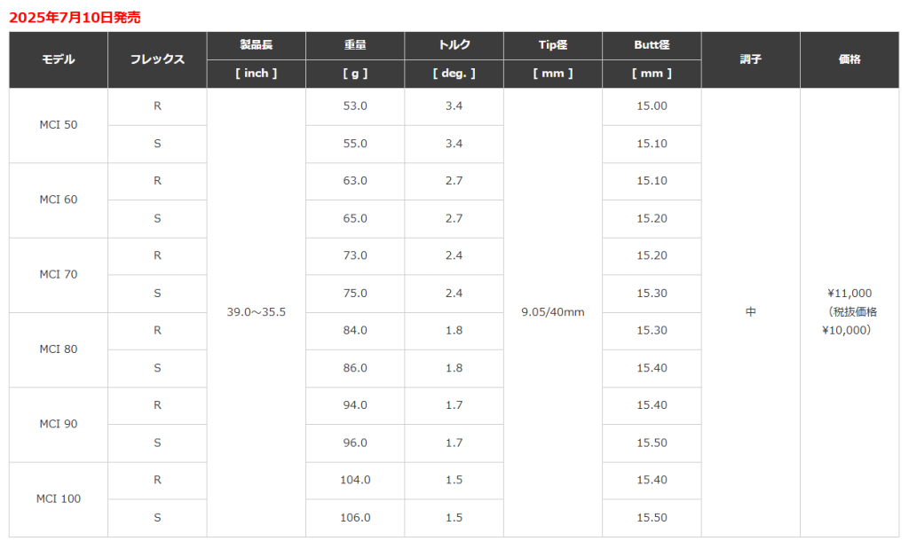909x549 pixels.
Task: Select the 重量 column header
Action: [x=355, y=44]
